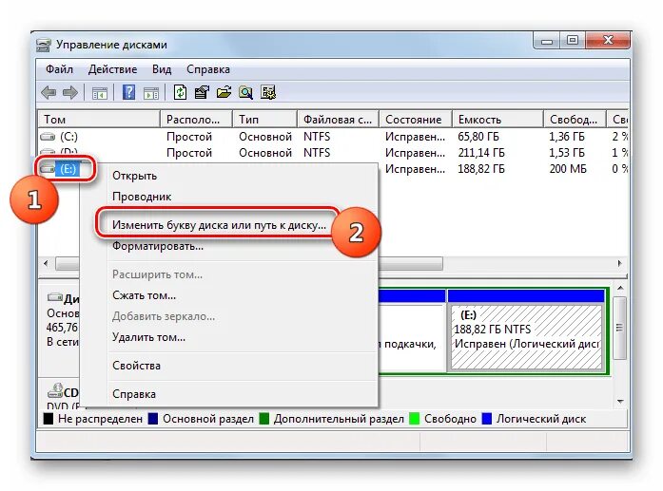Click the settings list toolbar icon with gear

pyautogui.click(x=268, y=92)
